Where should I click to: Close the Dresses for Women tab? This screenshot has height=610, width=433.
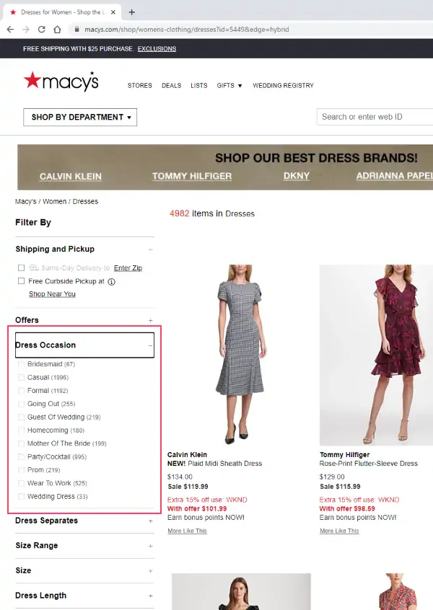113,12
